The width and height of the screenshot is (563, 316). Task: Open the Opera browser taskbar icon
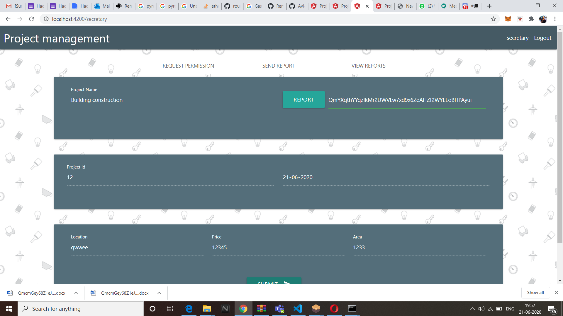coord(334,309)
